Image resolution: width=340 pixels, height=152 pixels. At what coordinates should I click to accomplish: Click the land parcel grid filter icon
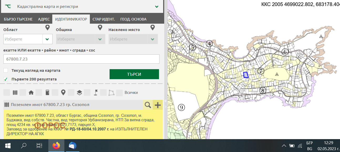coord(15,93)
